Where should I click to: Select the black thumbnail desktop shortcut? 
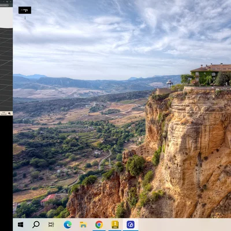(x=25, y=10)
